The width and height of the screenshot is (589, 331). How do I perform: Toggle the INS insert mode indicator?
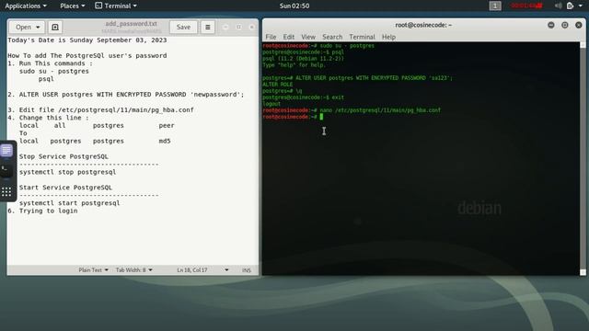247,269
